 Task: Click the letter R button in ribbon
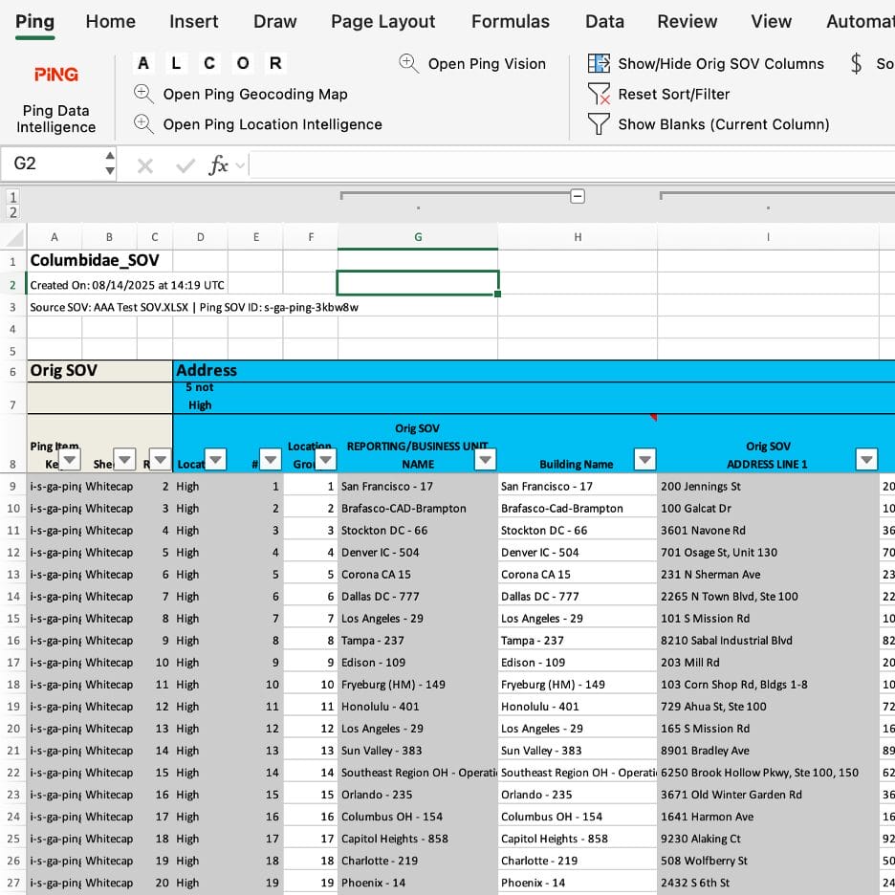[x=275, y=63]
